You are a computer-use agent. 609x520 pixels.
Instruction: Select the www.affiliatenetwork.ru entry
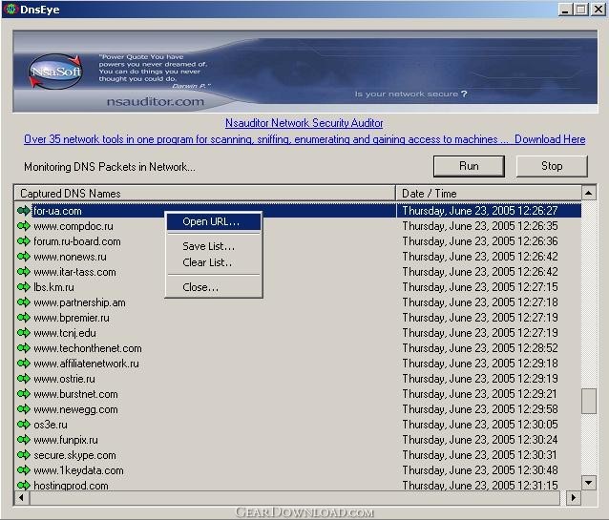(86, 364)
